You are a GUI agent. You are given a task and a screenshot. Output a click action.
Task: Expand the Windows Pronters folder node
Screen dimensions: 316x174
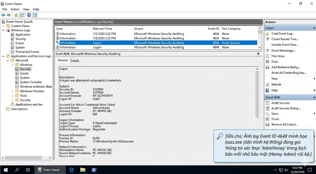click(12, 91)
